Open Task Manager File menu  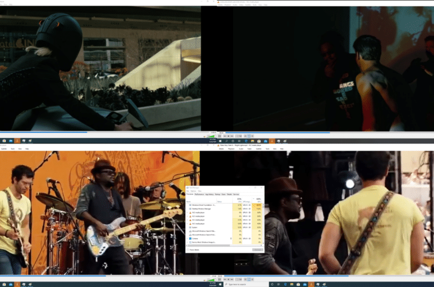pyautogui.click(x=188, y=191)
